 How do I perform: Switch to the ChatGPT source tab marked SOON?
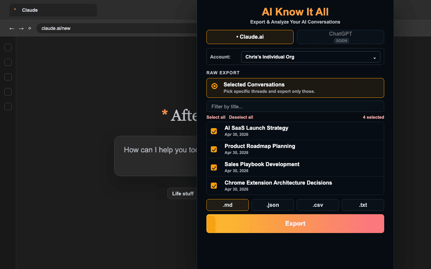[340, 37]
